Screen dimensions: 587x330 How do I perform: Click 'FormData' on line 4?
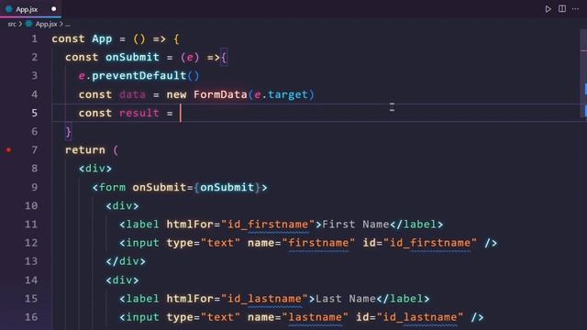220,94
